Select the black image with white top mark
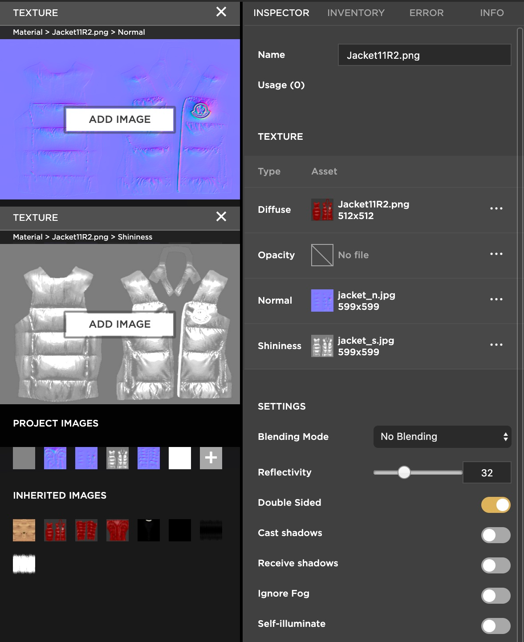 coord(149,530)
